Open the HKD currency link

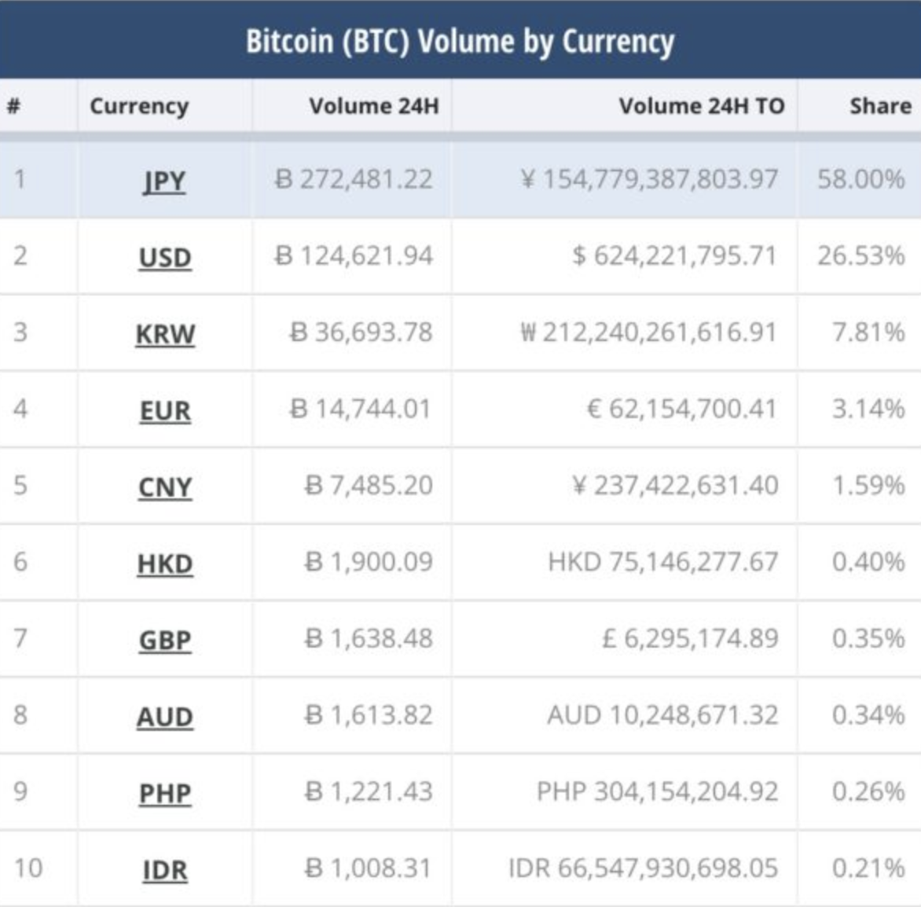[x=165, y=564]
